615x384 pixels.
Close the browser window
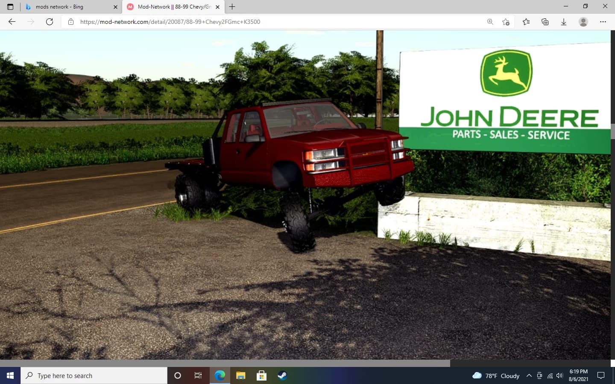pyautogui.click(x=605, y=6)
